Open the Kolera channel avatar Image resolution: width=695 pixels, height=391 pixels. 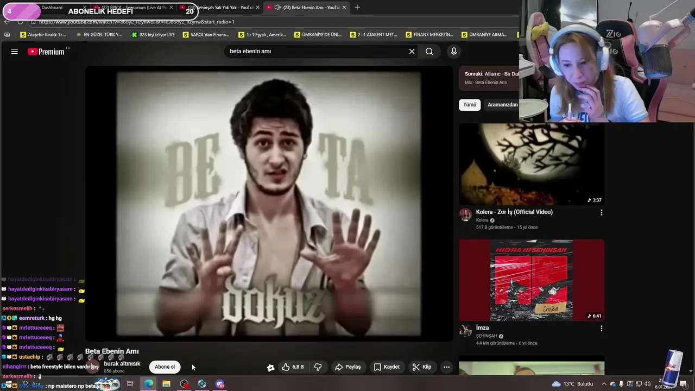coord(465,215)
